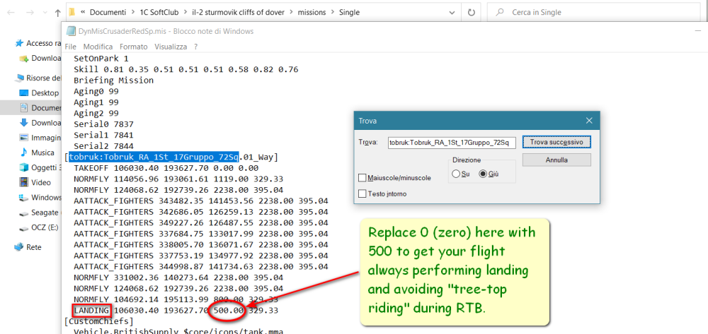Screen dimensions: 708x334
Task: Tick the Testo intorno checkbox
Action: tap(363, 193)
